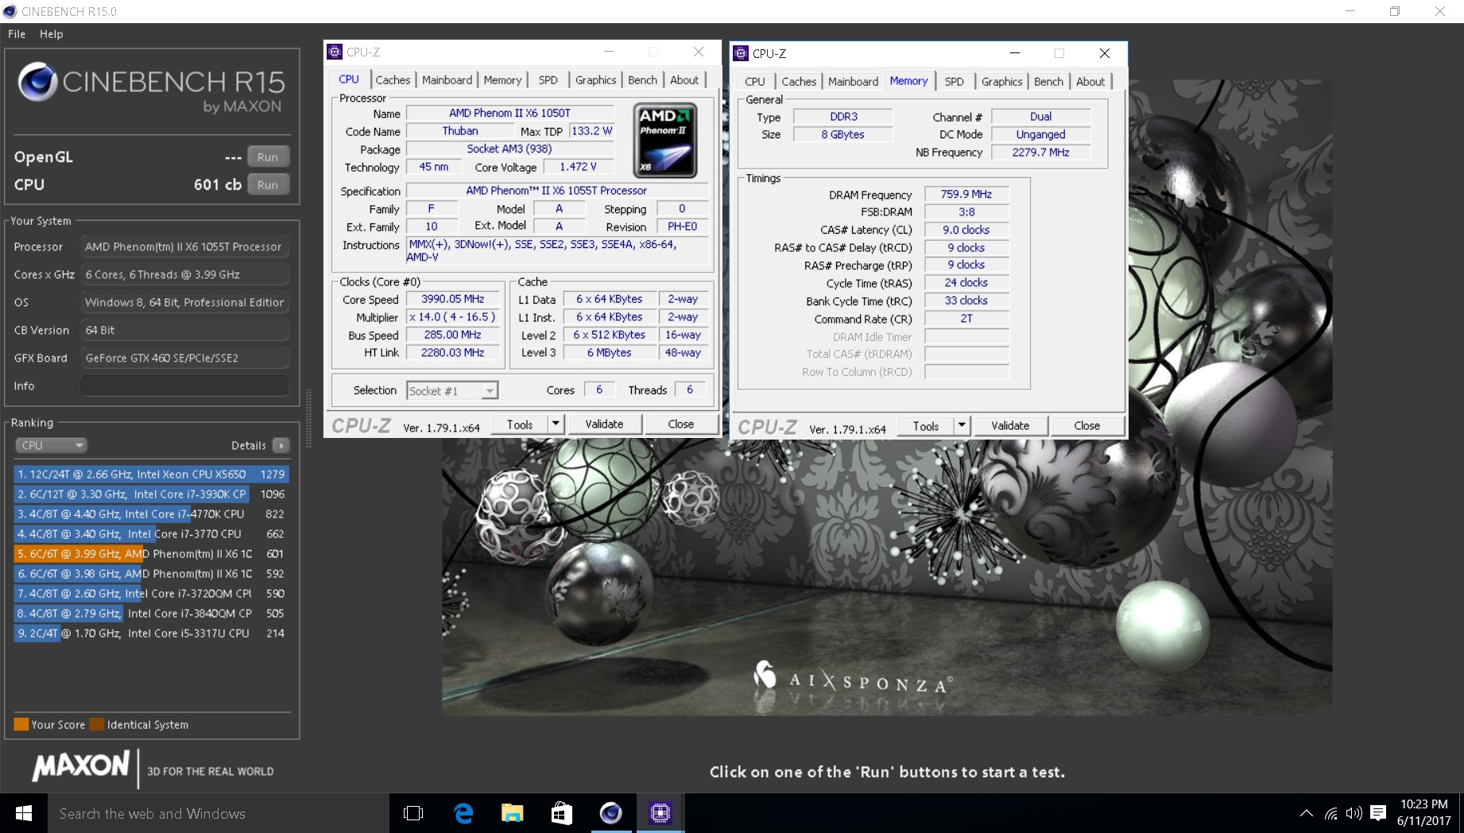Image resolution: width=1464 pixels, height=833 pixels.
Task: Click the Core Speed 3990.05 MHz value
Action: [x=453, y=299]
